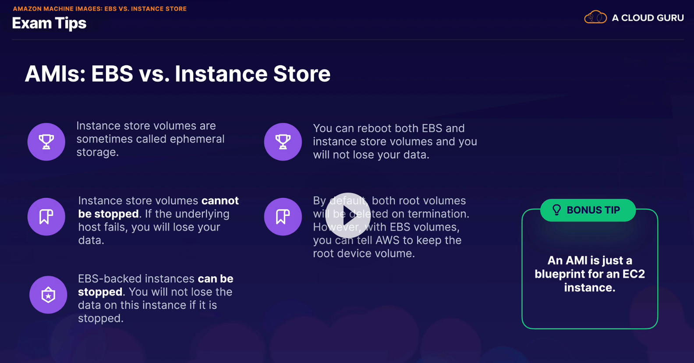The image size is (694, 363).
Task: Click the play button overlay on the video
Action: (348, 215)
